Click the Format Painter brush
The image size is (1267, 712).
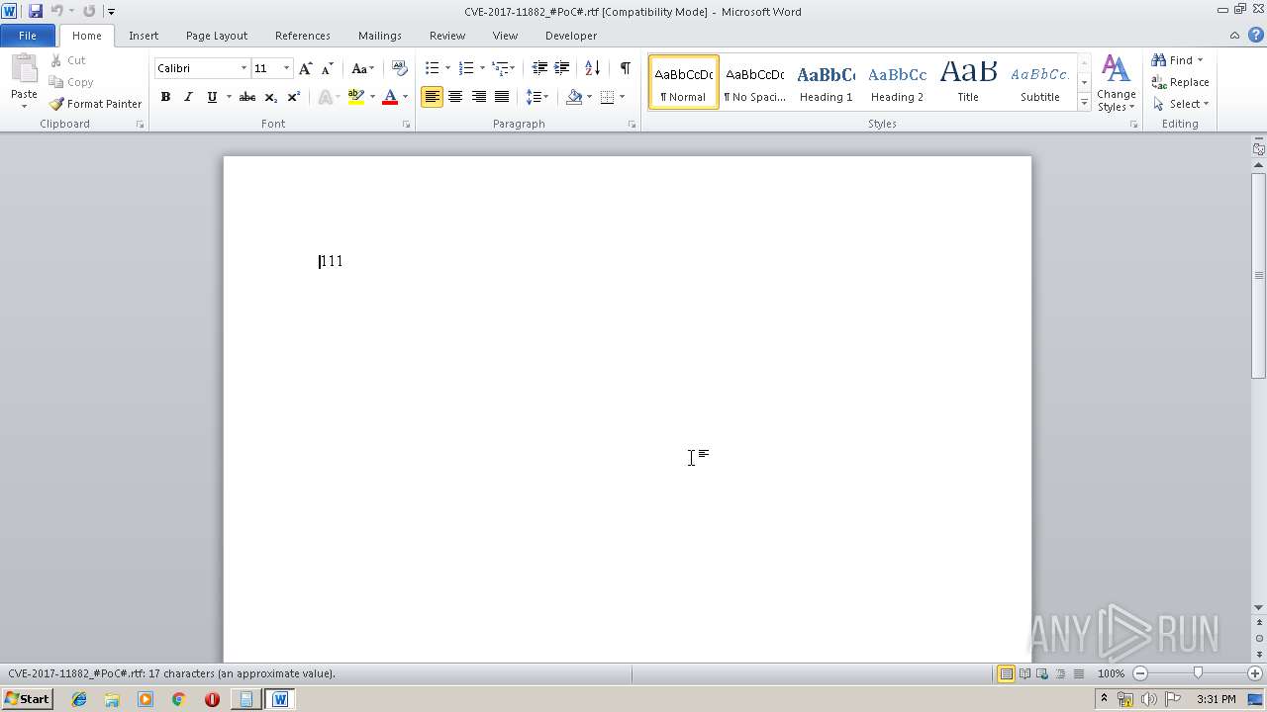tap(56, 104)
